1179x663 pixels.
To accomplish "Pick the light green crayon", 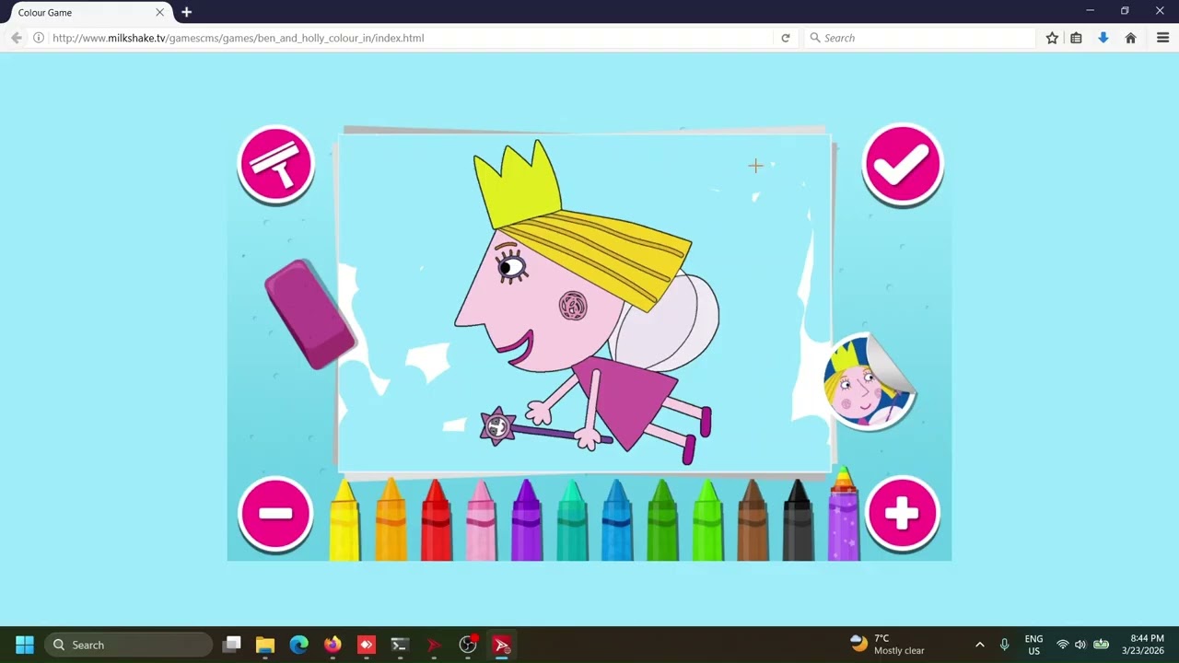I will click(707, 520).
